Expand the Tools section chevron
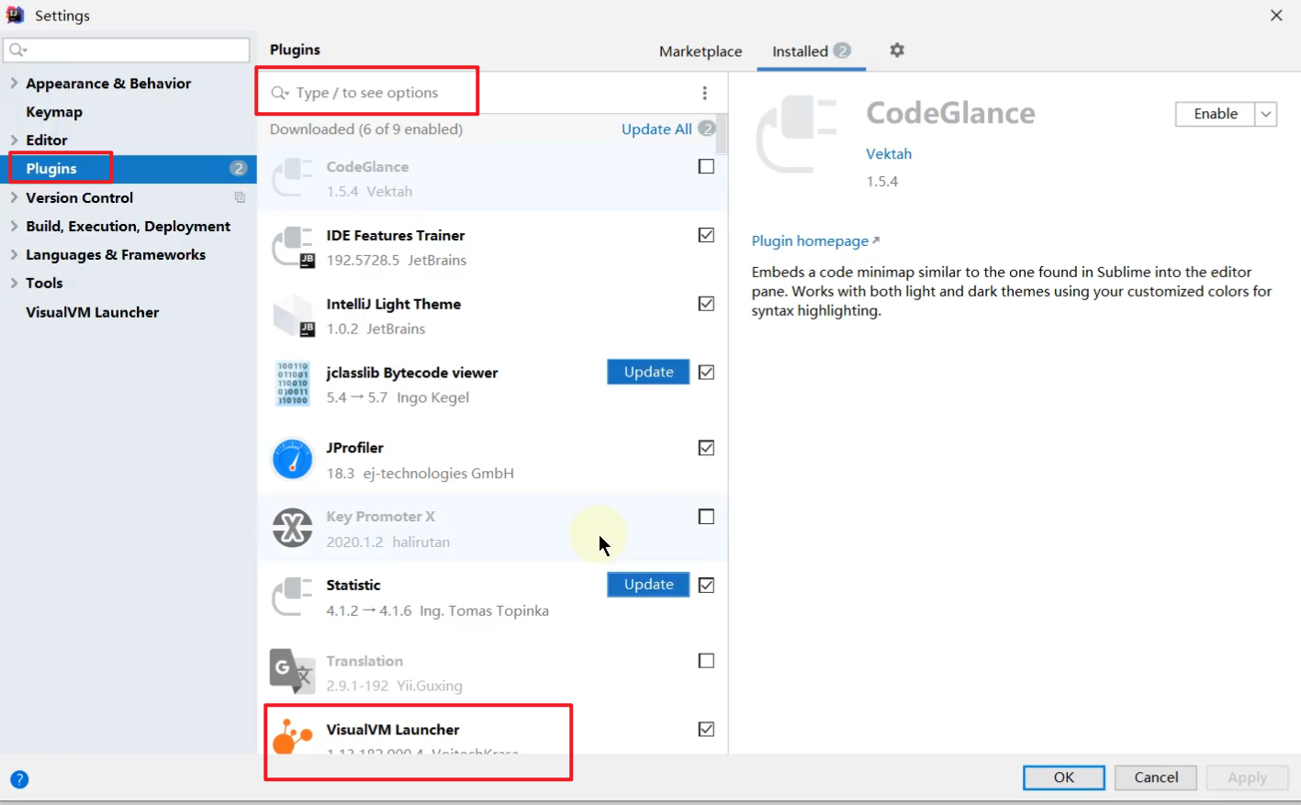Viewport: 1301px width, 805px height. 14,283
